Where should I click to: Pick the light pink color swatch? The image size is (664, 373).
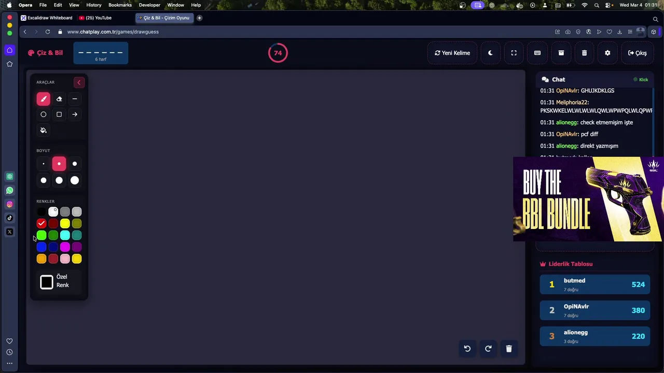(65, 259)
